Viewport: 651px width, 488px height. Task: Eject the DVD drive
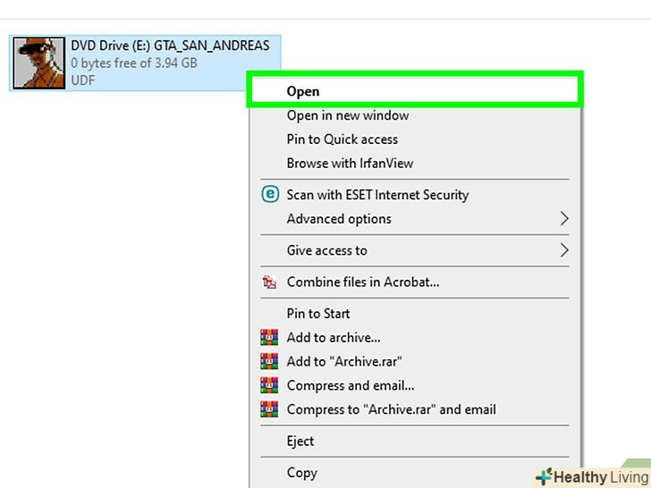300,442
